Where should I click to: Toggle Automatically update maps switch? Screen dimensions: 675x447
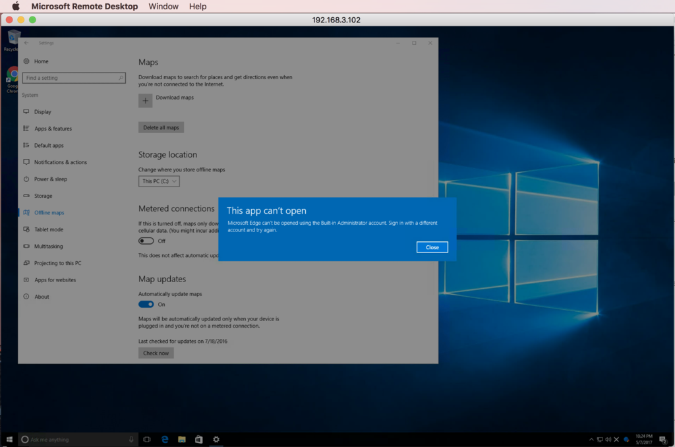click(x=146, y=304)
